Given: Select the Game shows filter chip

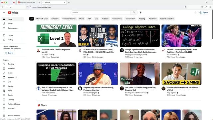Looking at the screenshot, I should (x=117, y=19).
